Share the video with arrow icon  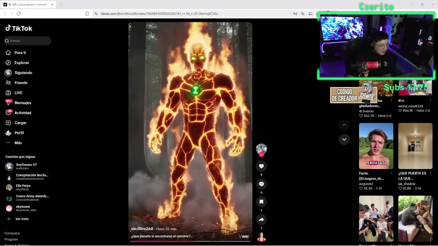(261, 220)
